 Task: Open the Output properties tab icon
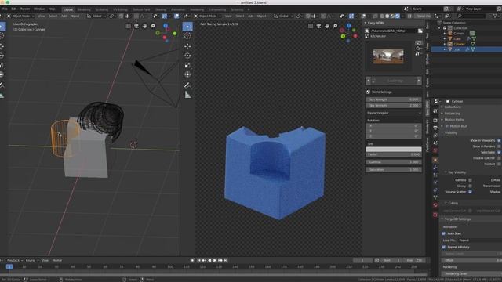click(435, 128)
